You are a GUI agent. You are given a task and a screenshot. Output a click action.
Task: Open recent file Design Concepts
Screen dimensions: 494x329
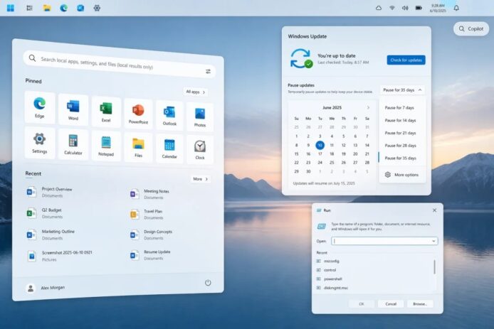(x=151, y=234)
